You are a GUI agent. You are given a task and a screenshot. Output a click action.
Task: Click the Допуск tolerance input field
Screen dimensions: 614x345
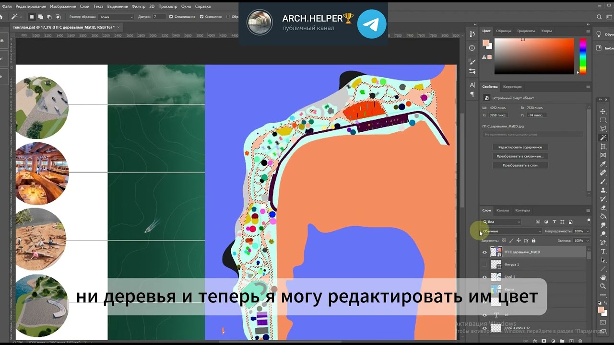pos(159,17)
